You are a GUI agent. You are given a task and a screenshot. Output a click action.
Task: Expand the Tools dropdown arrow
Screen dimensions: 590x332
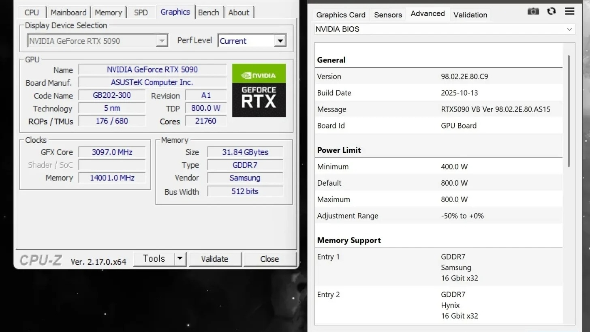[180, 259]
